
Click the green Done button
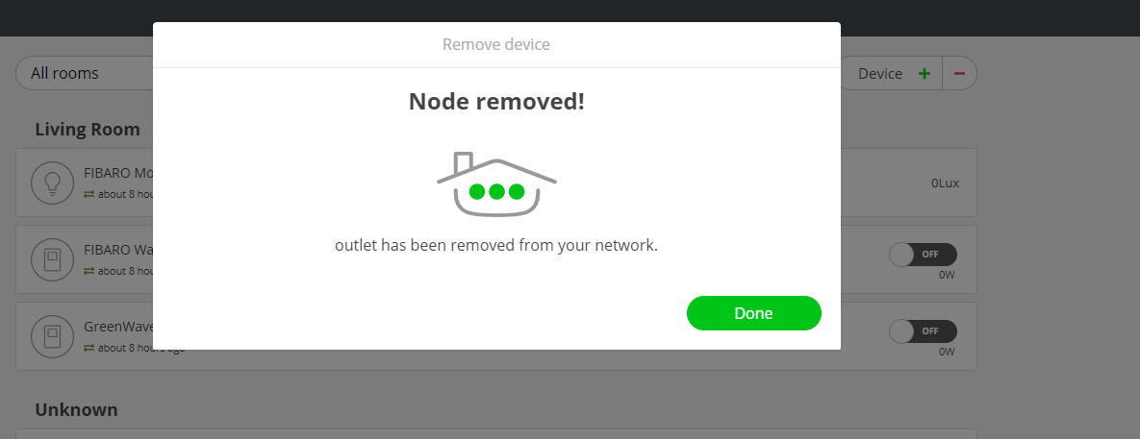(x=753, y=313)
